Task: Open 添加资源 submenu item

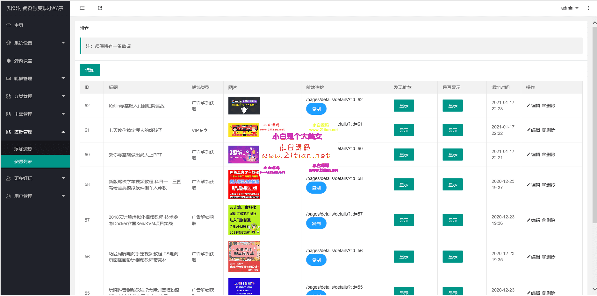Action: (x=23, y=149)
